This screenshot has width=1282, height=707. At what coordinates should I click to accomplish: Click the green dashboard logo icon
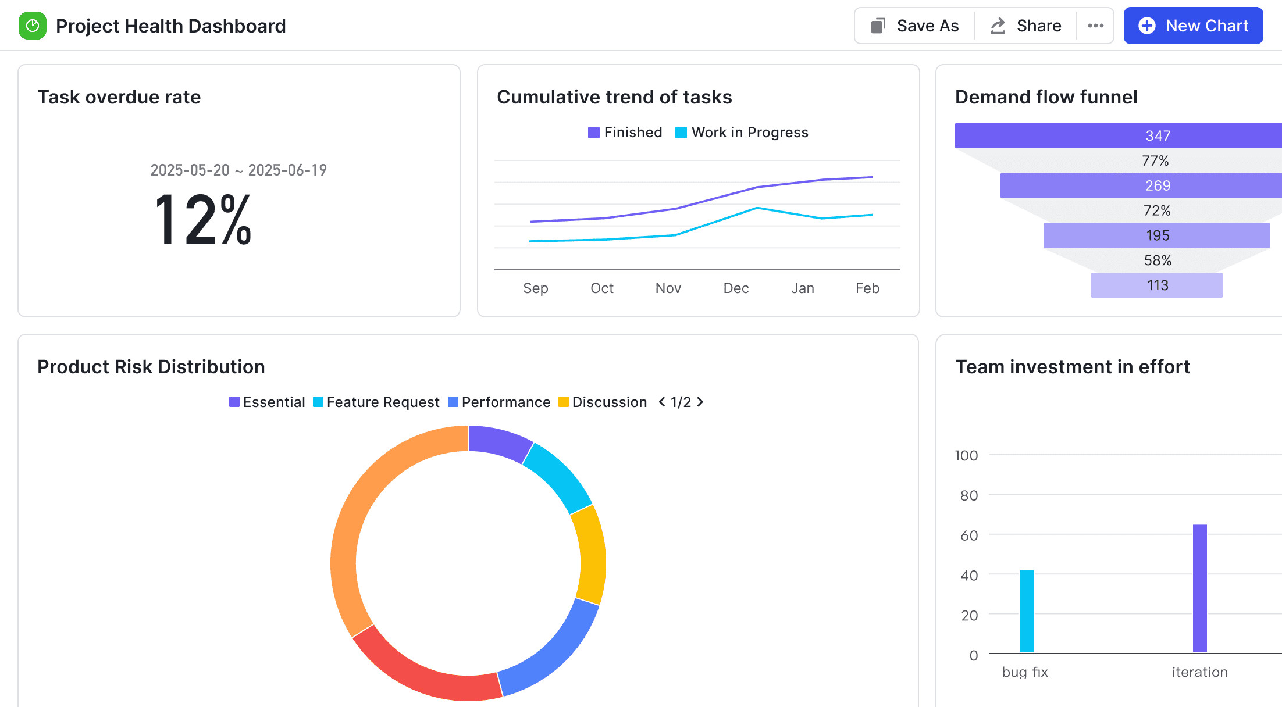(33, 26)
